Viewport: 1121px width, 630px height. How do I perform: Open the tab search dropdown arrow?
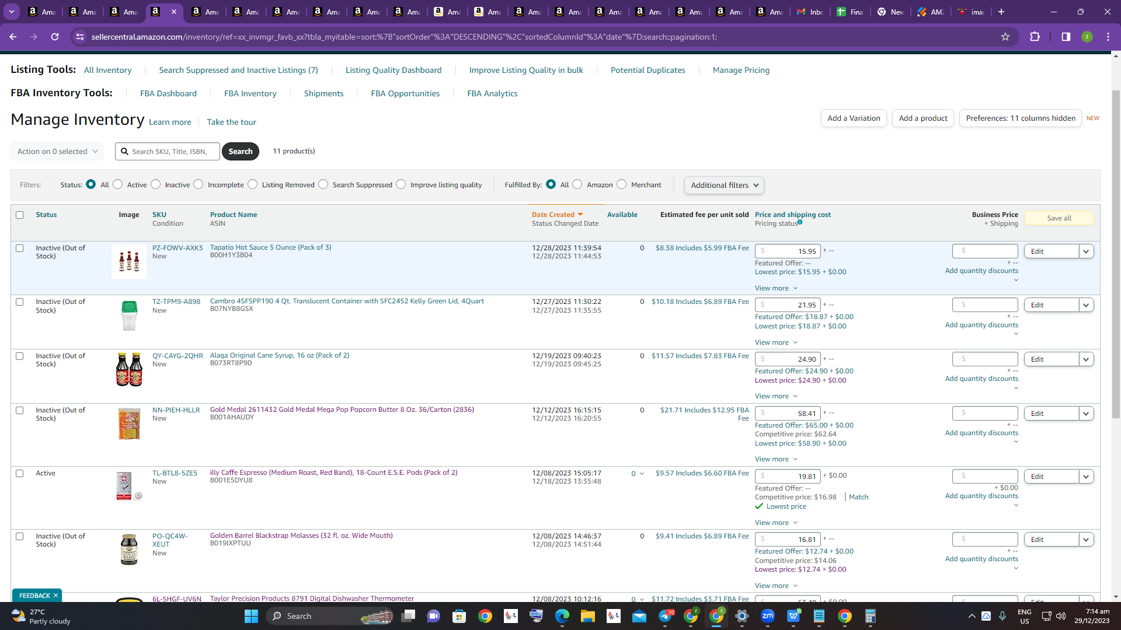(x=12, y=12)
